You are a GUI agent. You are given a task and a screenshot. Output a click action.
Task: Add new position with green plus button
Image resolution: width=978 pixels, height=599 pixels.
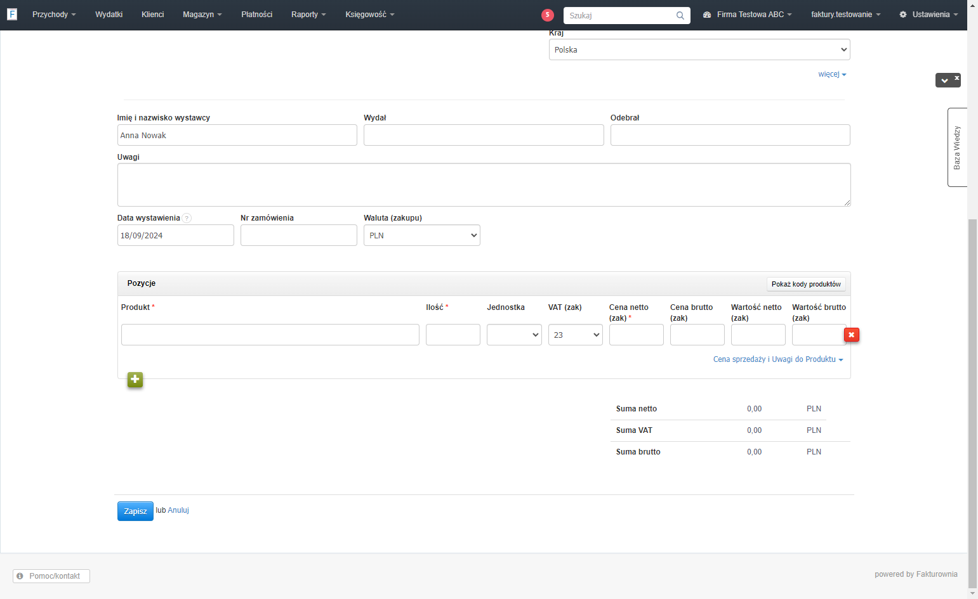tap(135, 380)
